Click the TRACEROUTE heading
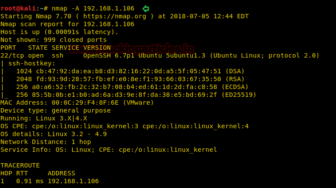This screenshot has height=188, width=336. pyautogui.click(x=20, y=165)
